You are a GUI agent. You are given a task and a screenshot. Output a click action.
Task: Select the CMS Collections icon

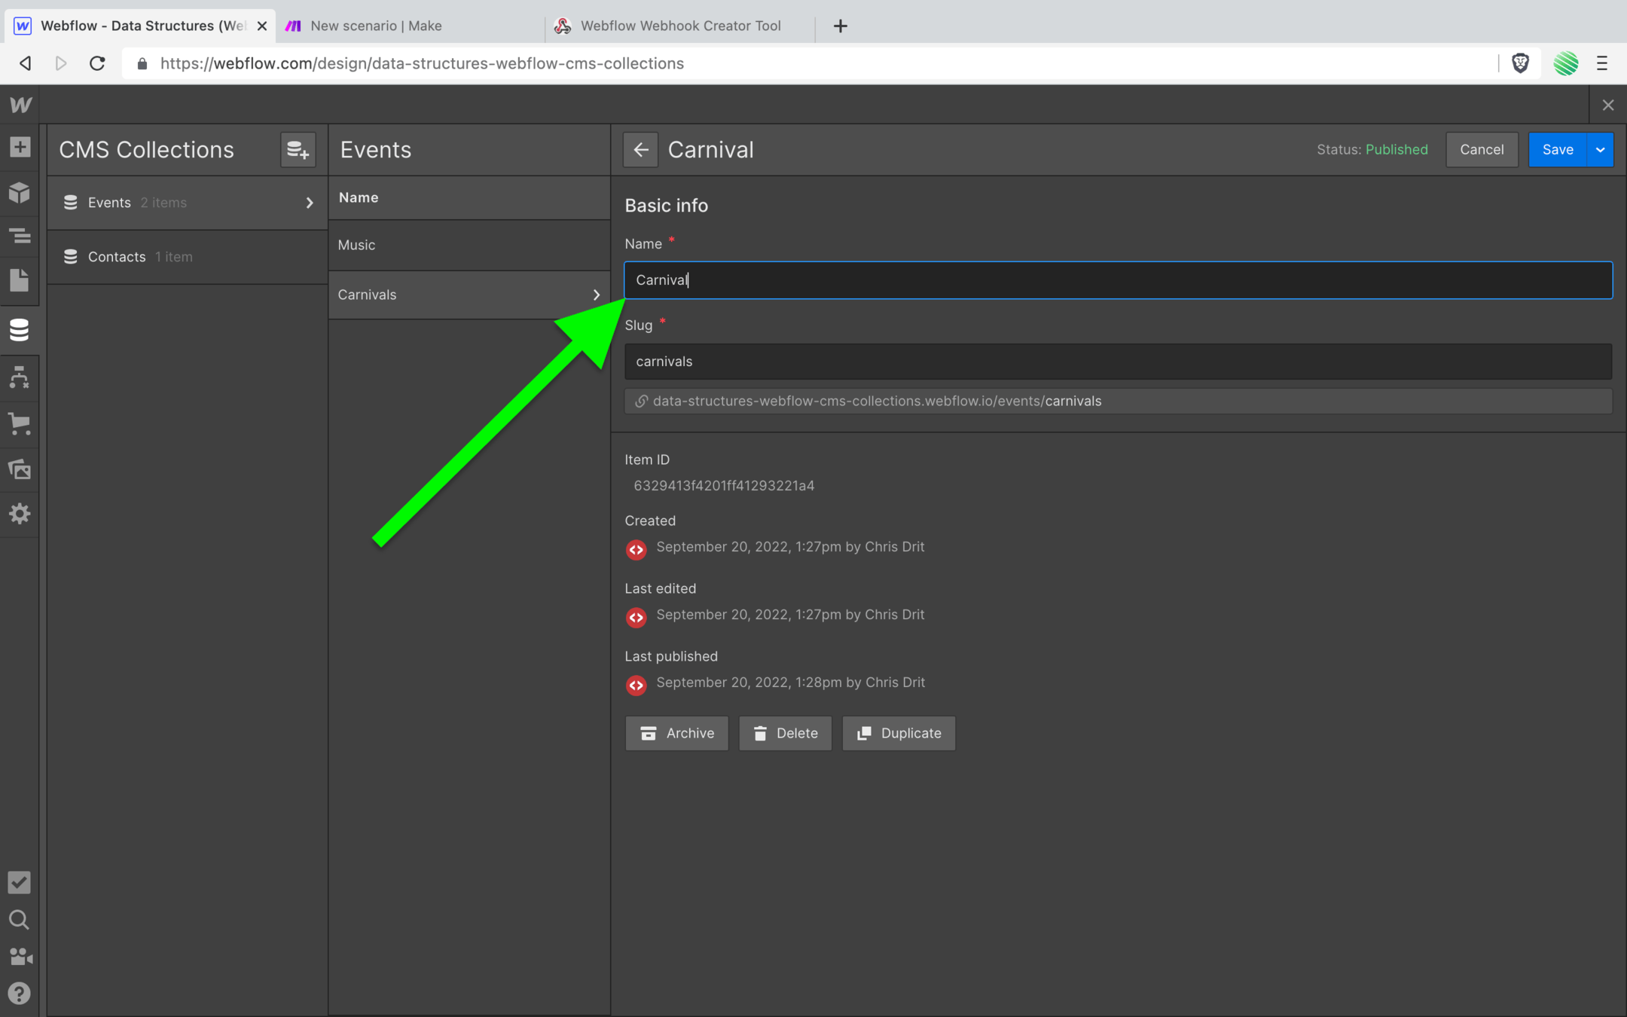[x=20, y=329]
